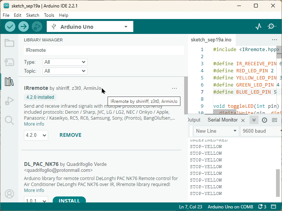Open the Tools menu
Image resolution: width=282 pixels, height=211 pixels.
click(x=49, y=15)
